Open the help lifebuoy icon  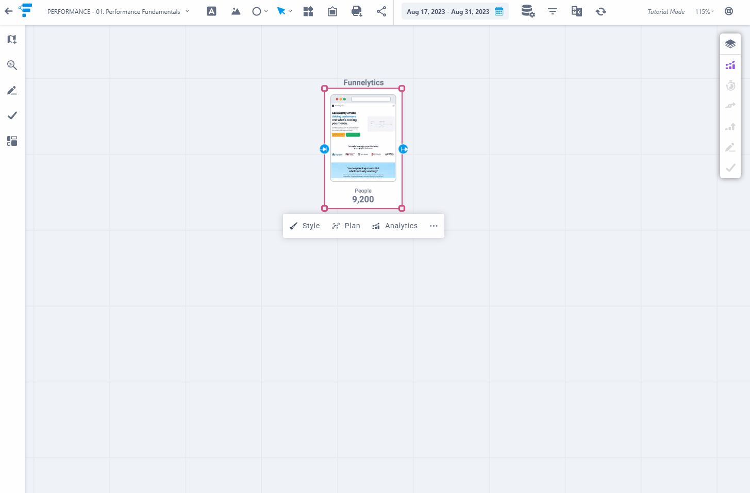pos(729,11)
